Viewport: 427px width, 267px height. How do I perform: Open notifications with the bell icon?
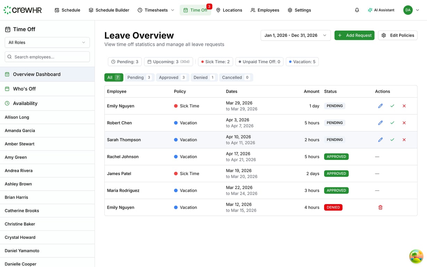[x=357, y=10]
